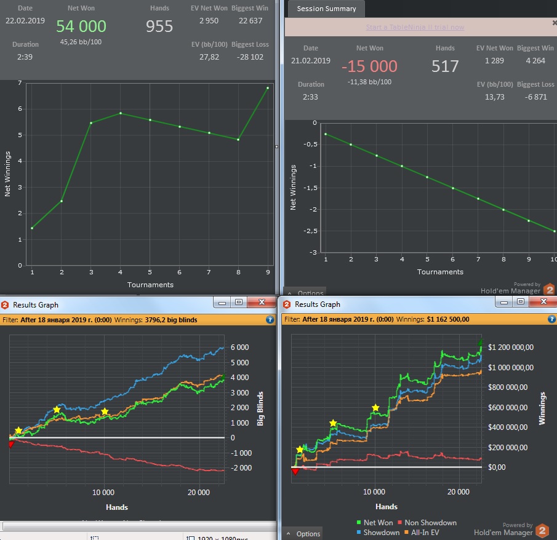Click the Showdown blue legend swatch
The width and height of the screenshot is (557, 540).
359,532
